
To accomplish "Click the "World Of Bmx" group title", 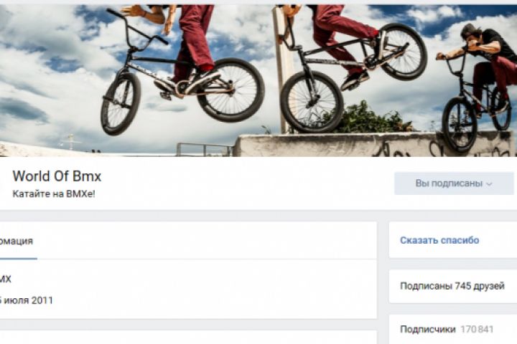I will tap(57, 176).
